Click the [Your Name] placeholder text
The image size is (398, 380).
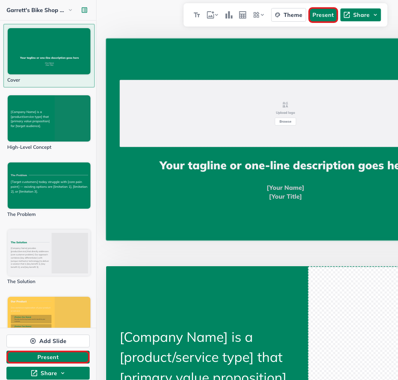tap(285, 188)
